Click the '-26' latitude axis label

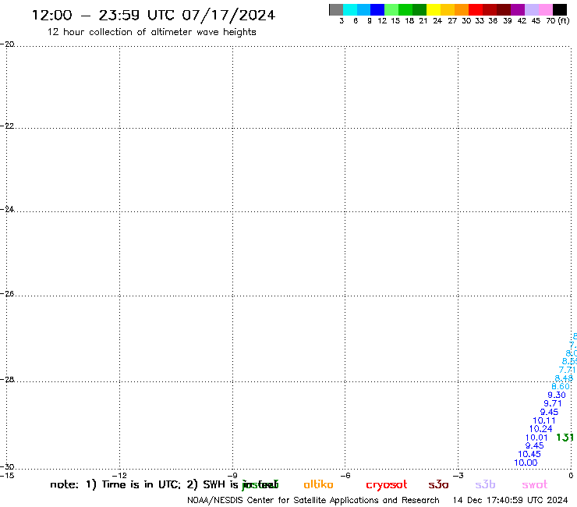[x=7, y=294]
